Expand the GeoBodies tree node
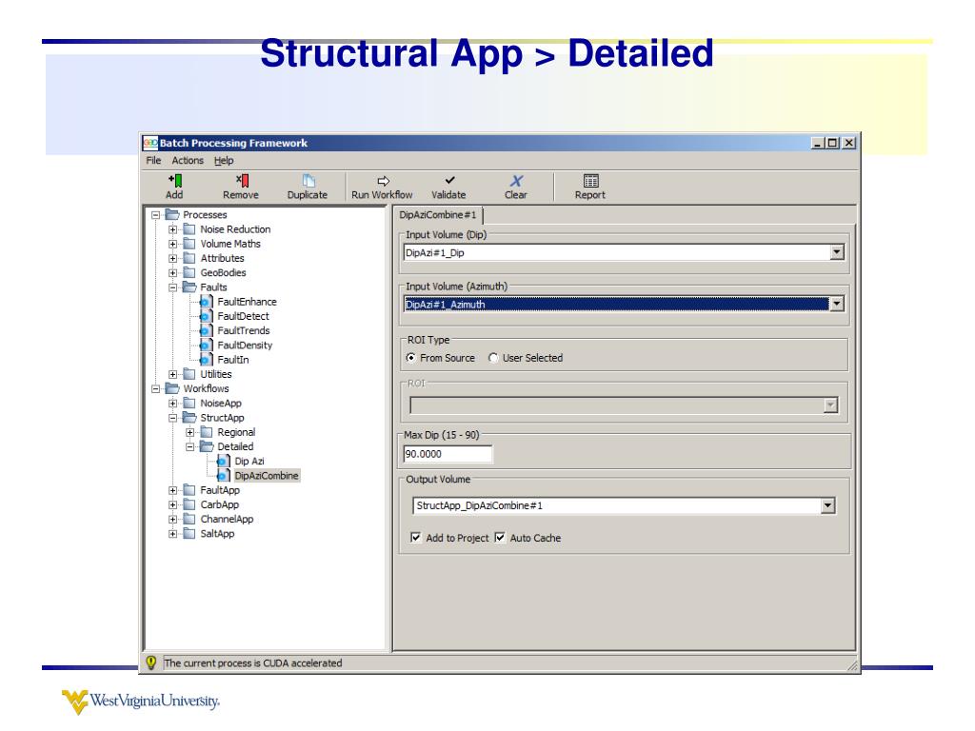 click(x=173, y=273)
